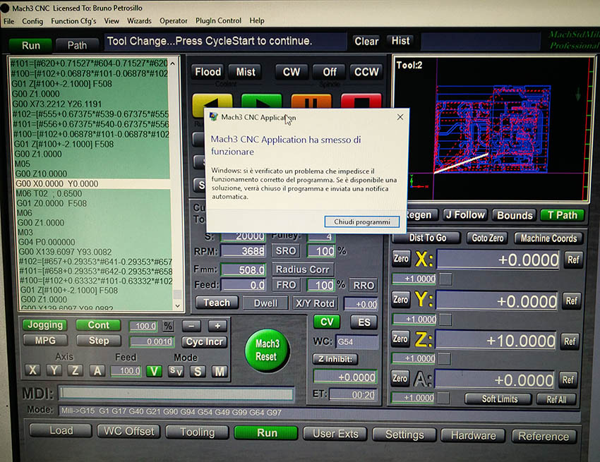The image size is (600, 462).
Task: Tick the small box beside the X scale field
Action: click(x=445, y=279)
